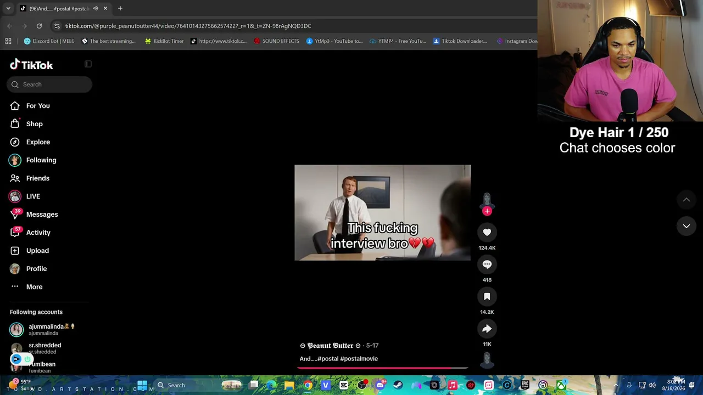Open Epic Games Launcher from taskbar
Image resolution: width=703 pixels, height=395 pixels.
point(525,385)
